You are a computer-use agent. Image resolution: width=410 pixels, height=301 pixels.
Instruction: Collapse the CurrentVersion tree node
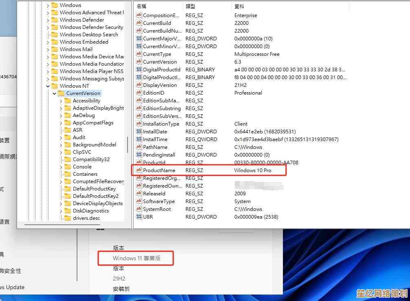[x=54, y=93]
